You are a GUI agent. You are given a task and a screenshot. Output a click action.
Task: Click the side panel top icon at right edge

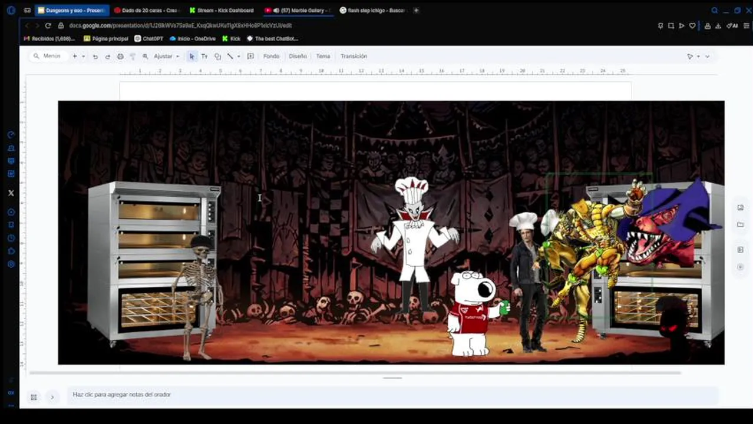click(741, 207)
